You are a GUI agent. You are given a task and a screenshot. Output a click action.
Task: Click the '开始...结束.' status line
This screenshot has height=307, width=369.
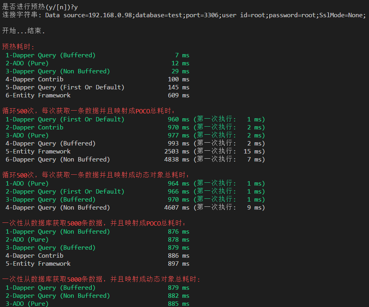(x=24, y=30)
